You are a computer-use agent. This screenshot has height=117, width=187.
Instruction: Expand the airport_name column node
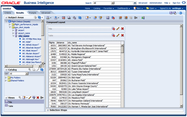coord(13,33)
